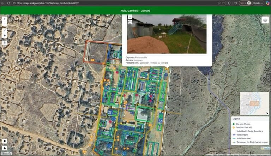Open the map layers control

pos(265,20)
